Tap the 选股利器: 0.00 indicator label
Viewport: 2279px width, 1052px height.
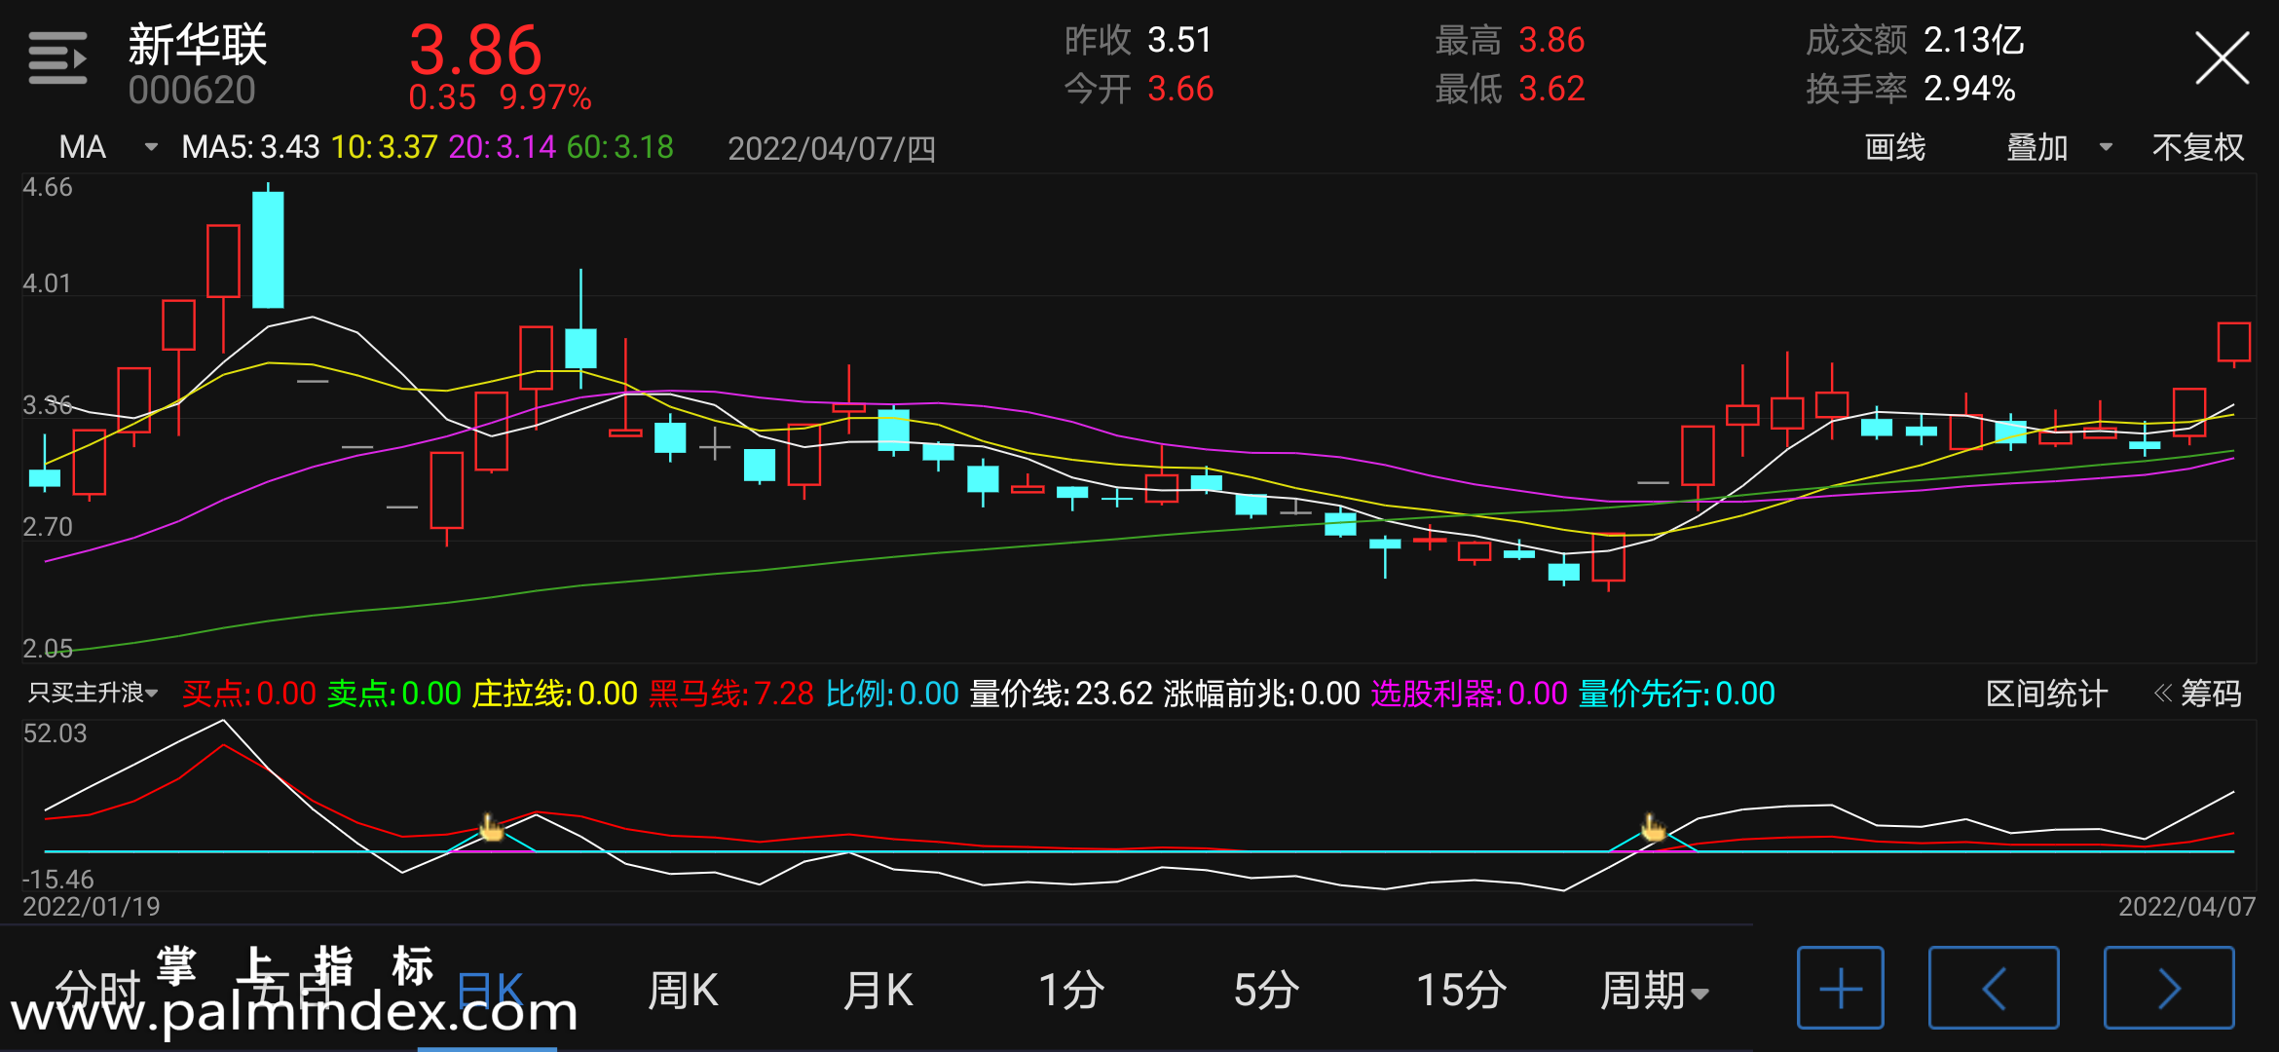point(1470,694)
